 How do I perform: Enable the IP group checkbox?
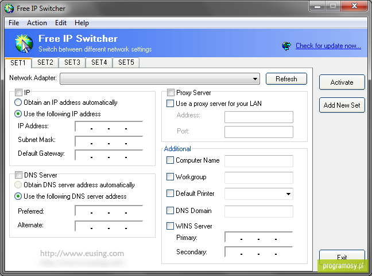18,92
